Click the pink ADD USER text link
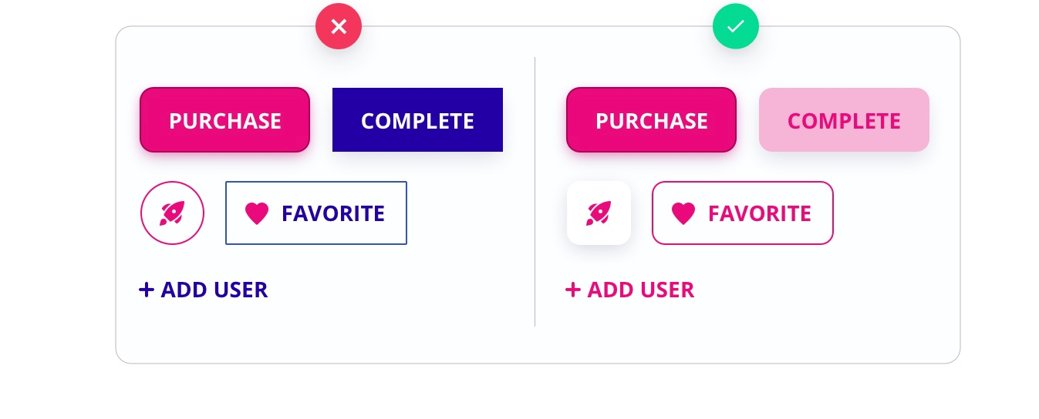The image size is (1039, 419). click(640, 290)
